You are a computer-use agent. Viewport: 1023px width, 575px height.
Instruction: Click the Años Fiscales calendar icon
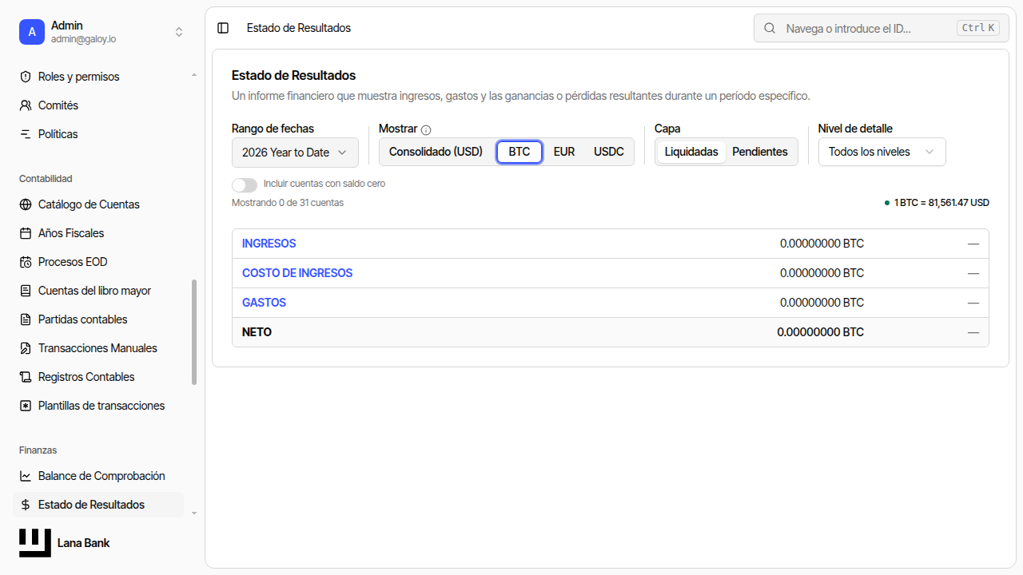coord(26,233)
